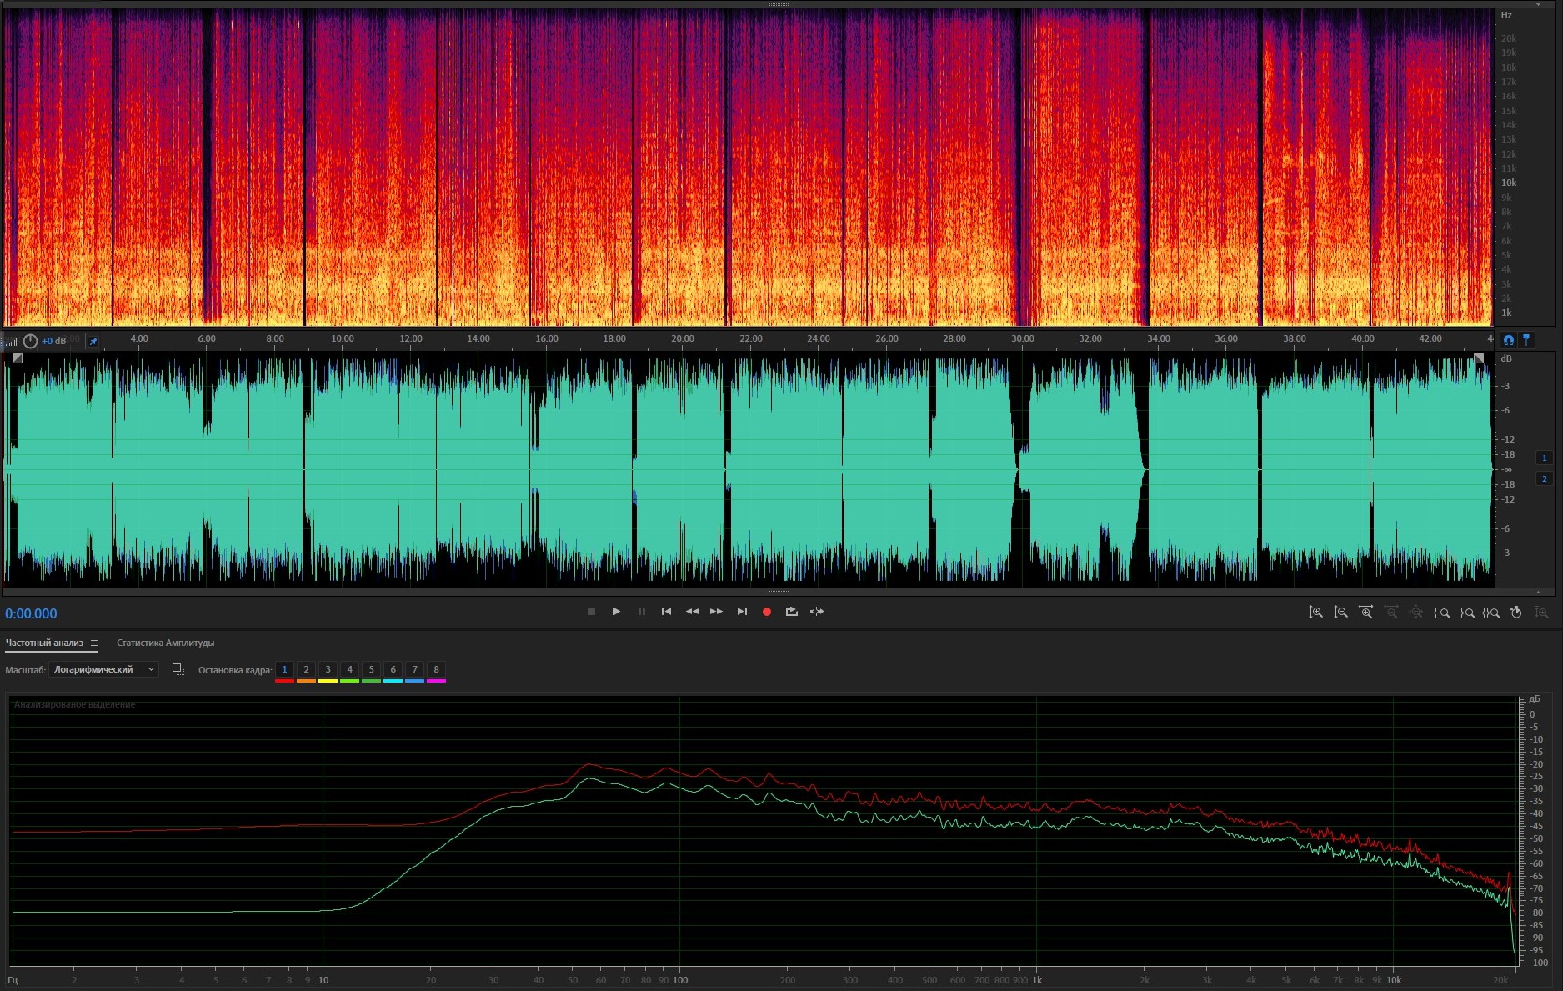Click the blue marker pin icon by timeline

coord(1526,340)
